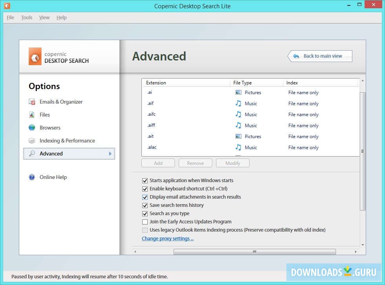Viewport: 385px width, 285px height.
Task: Click the blue back arrow icon
Action: (x=296, y=56)
